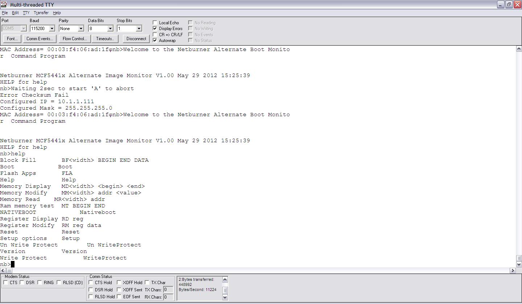Viewport: 522px width, 304px height.
Task: Click the '2:Bytes transferred:' status text
Action: 196,279
